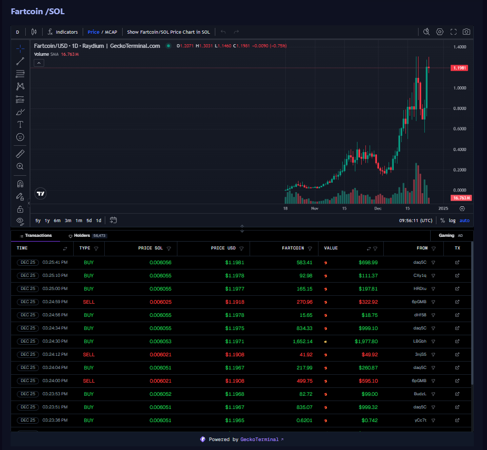
Task: Select the brush drawing tool
Action: click(x=20, y=112)
